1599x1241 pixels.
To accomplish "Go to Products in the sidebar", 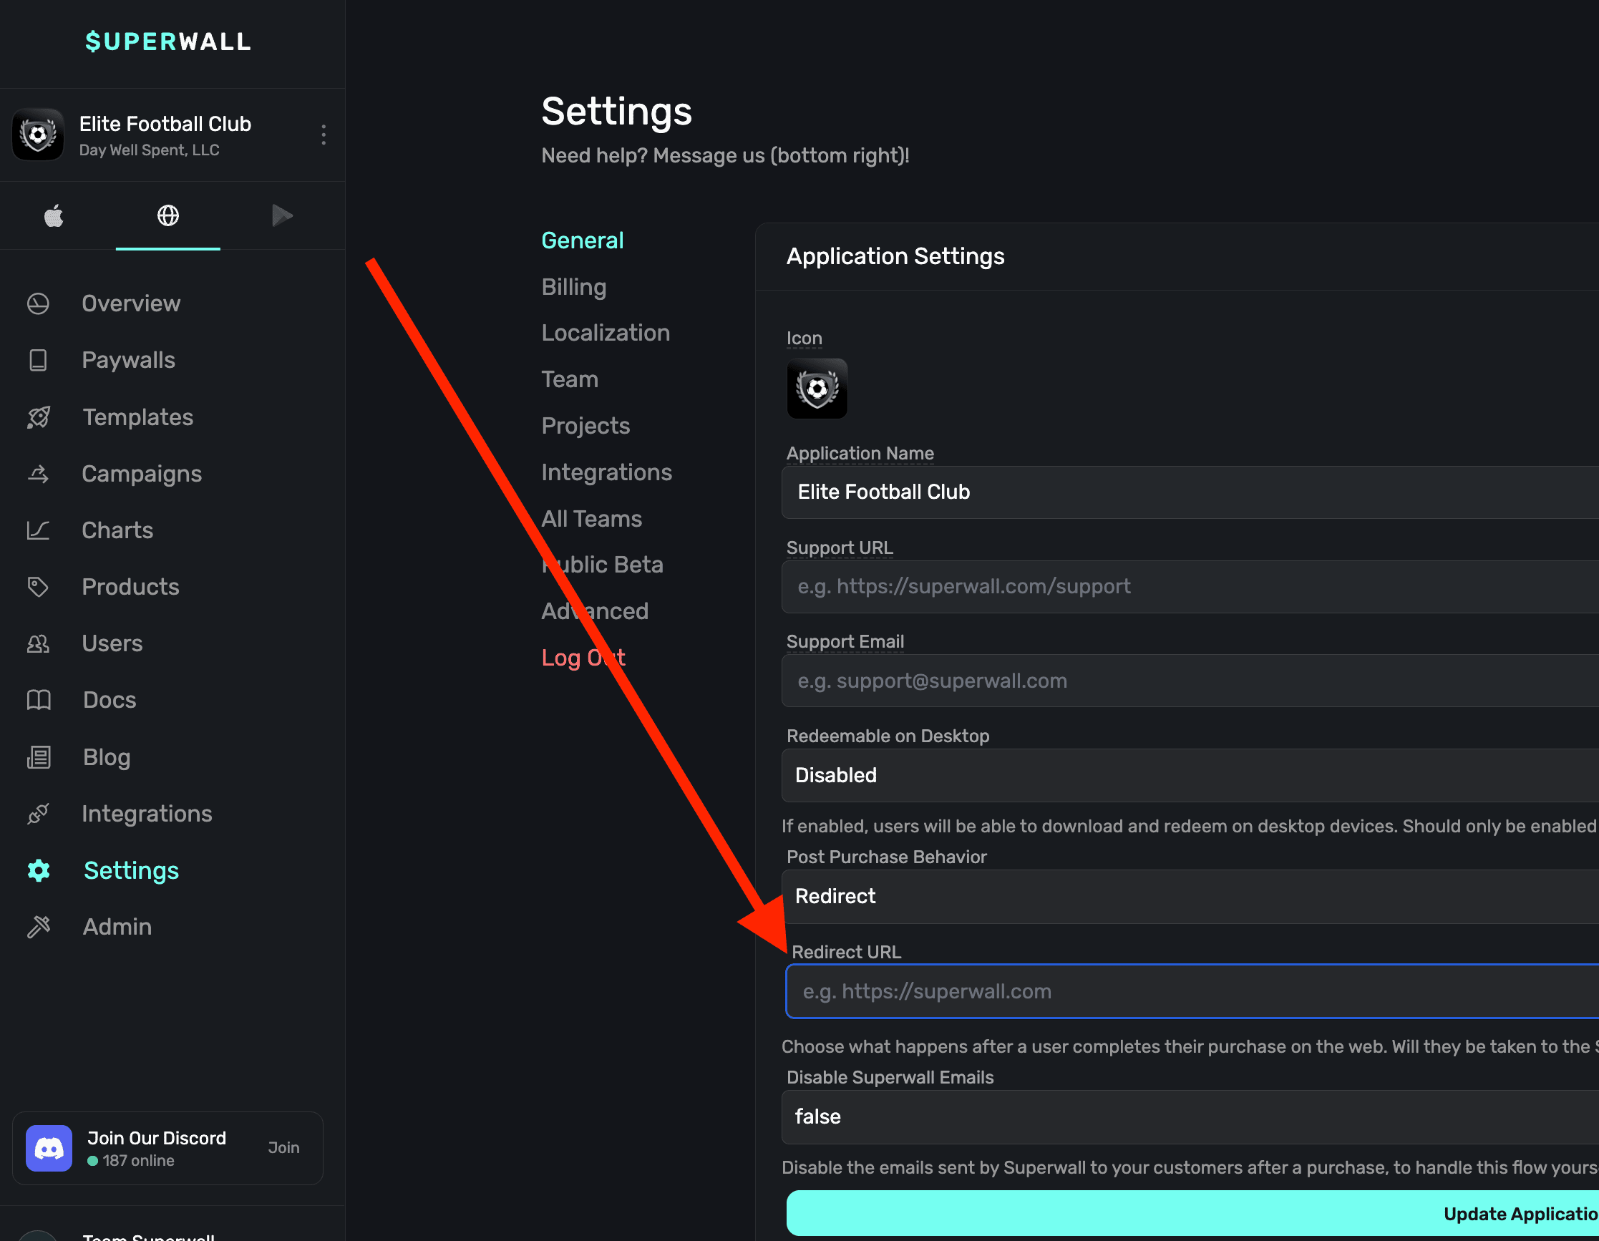I will (130, 586).
